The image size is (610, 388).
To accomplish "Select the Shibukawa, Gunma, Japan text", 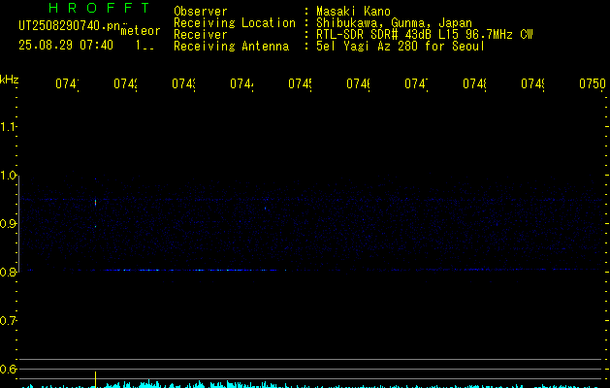I will pos(394,23).
